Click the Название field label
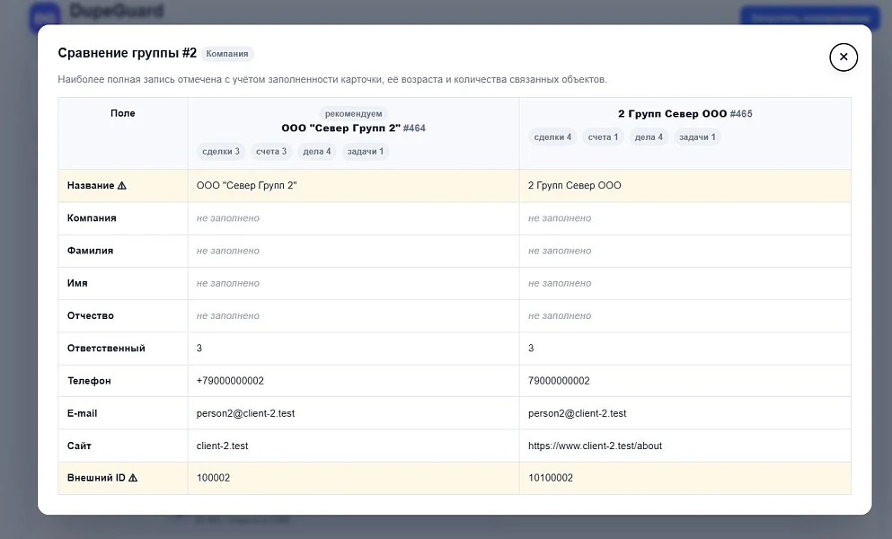The image size is (892, 539). click(x=91, y=186)
